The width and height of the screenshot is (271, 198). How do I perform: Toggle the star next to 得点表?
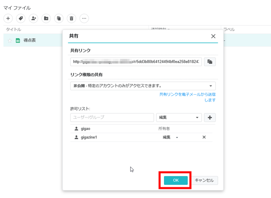(x=10, y=41)
